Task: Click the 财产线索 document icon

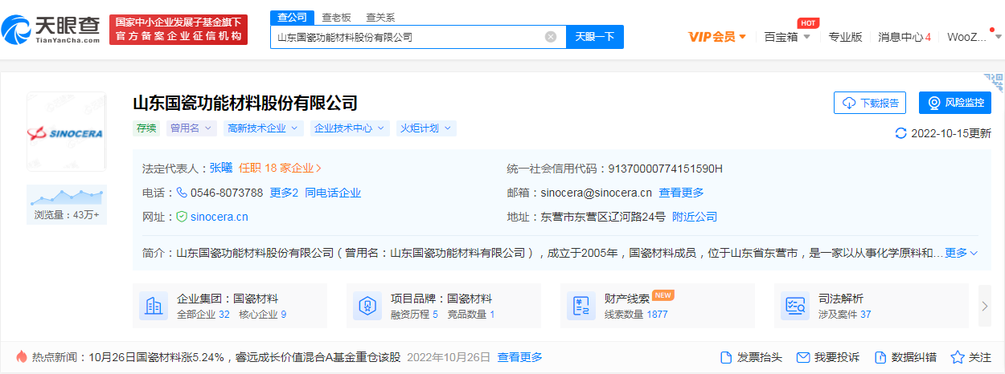Action: [581, 306]
